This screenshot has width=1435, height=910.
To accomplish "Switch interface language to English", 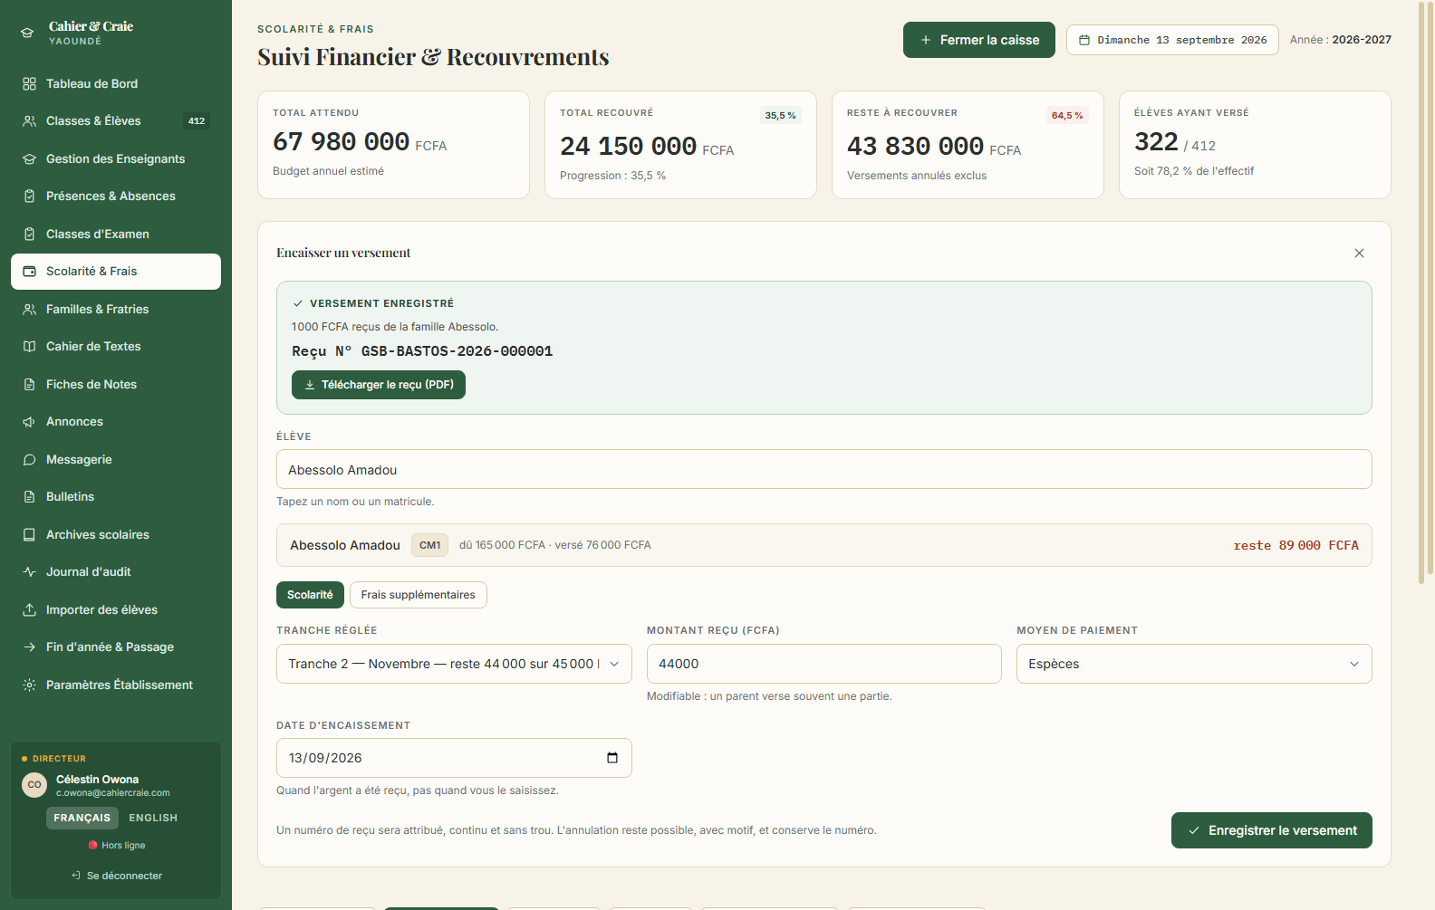I will 153,818.
